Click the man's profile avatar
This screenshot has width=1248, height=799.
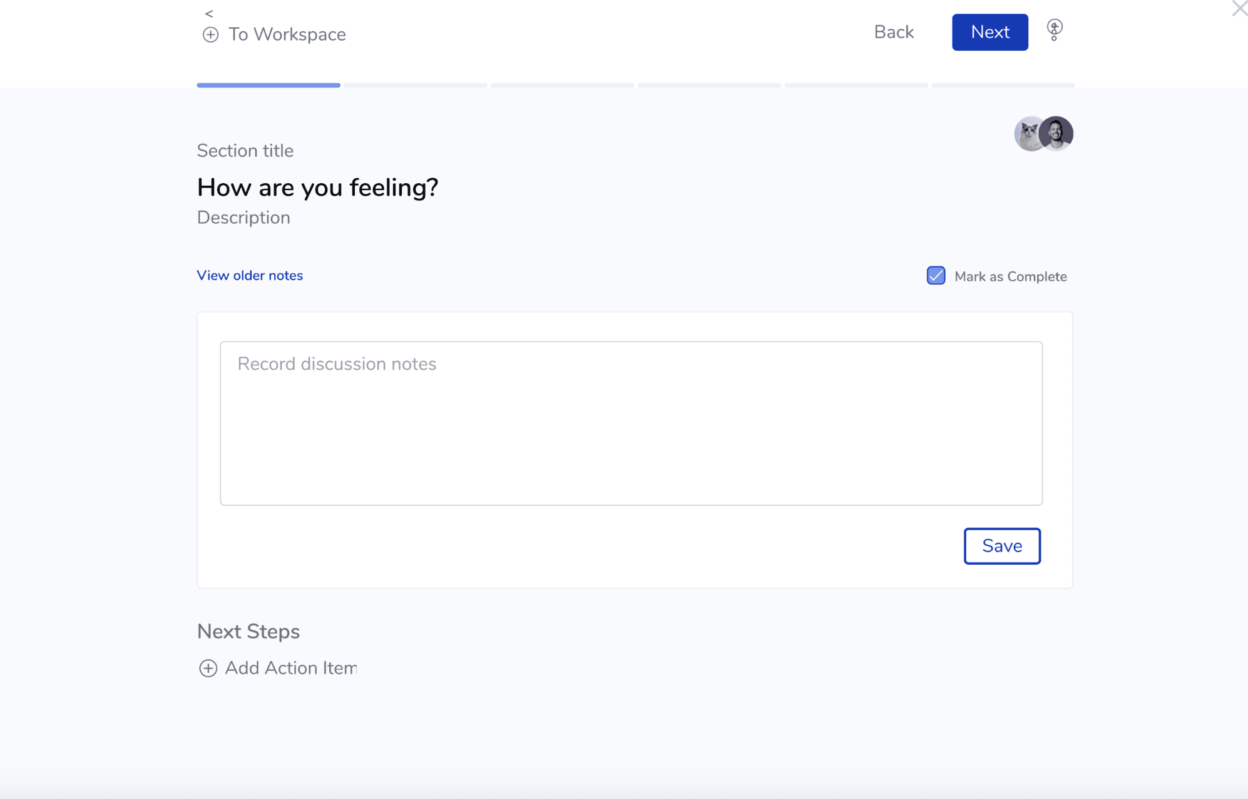pyautogui.click(x=1056, y=133)
